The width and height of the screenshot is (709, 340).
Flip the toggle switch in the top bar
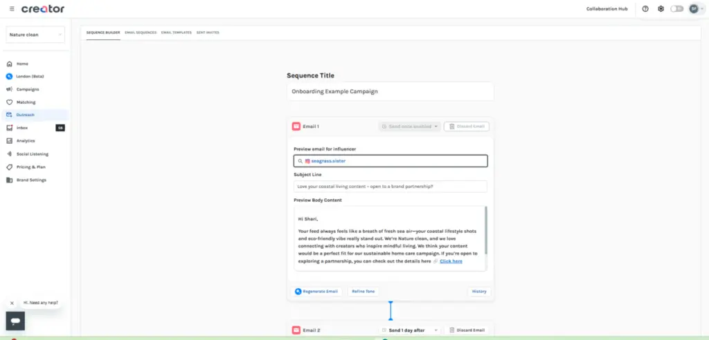click(676, 9)
